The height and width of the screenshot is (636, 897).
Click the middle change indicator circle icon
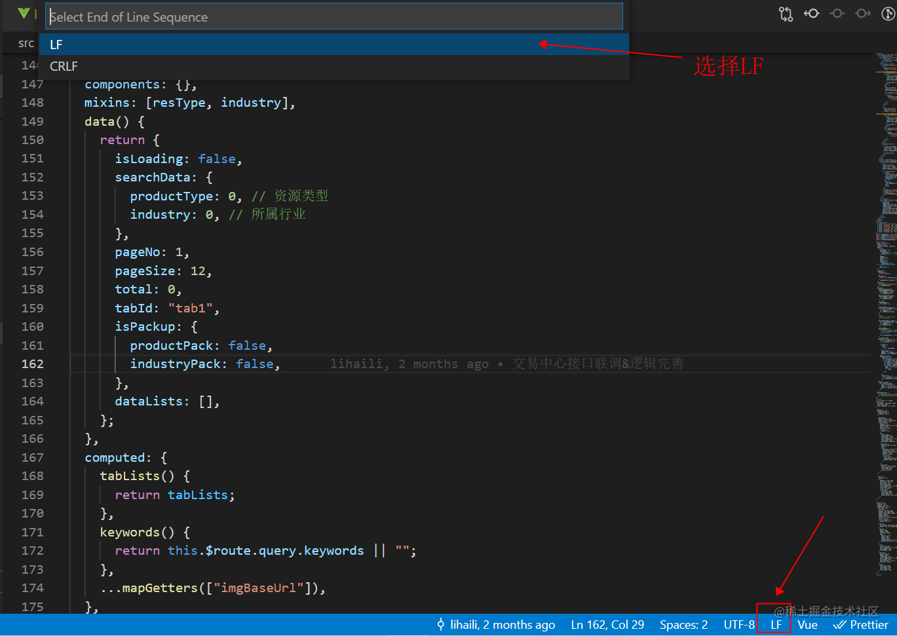tap(837, 13)
